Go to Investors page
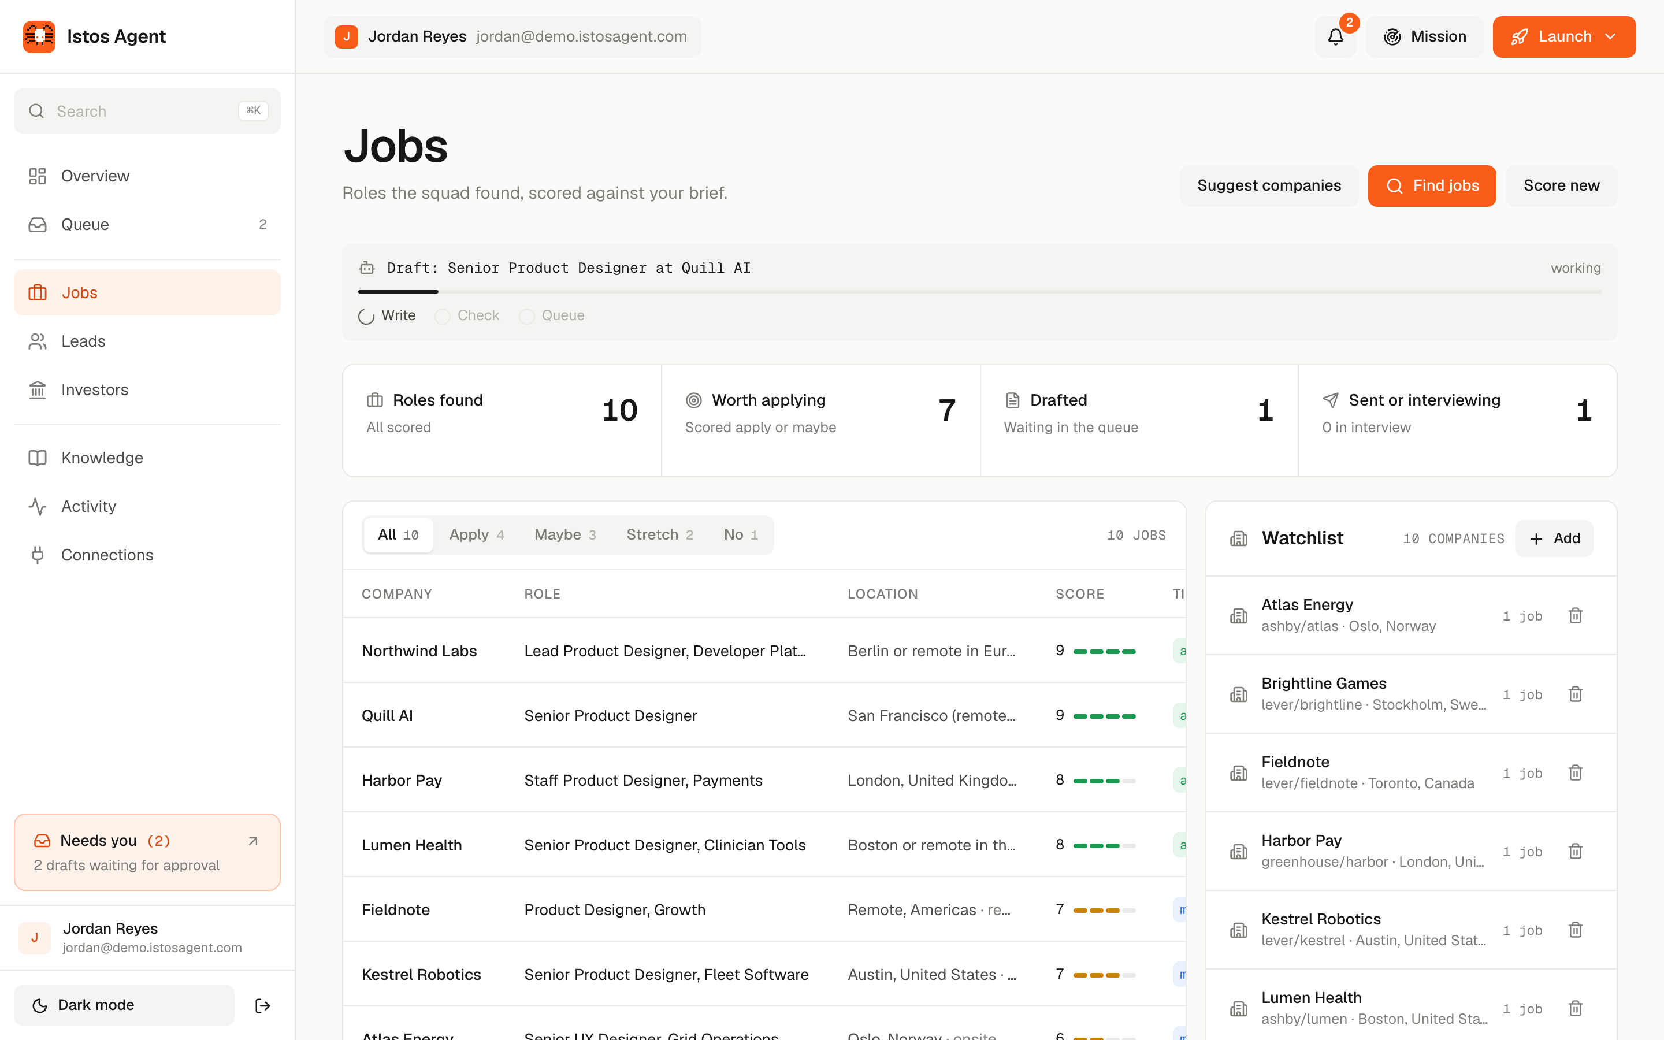 147,389
